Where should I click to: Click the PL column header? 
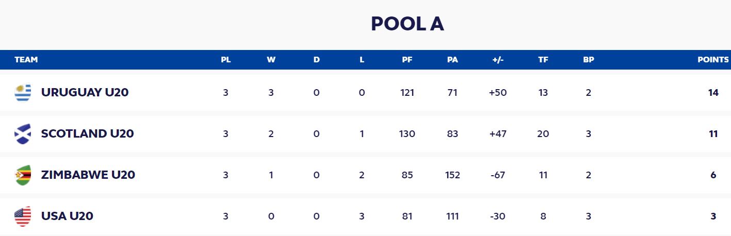(x=226, y=60)
